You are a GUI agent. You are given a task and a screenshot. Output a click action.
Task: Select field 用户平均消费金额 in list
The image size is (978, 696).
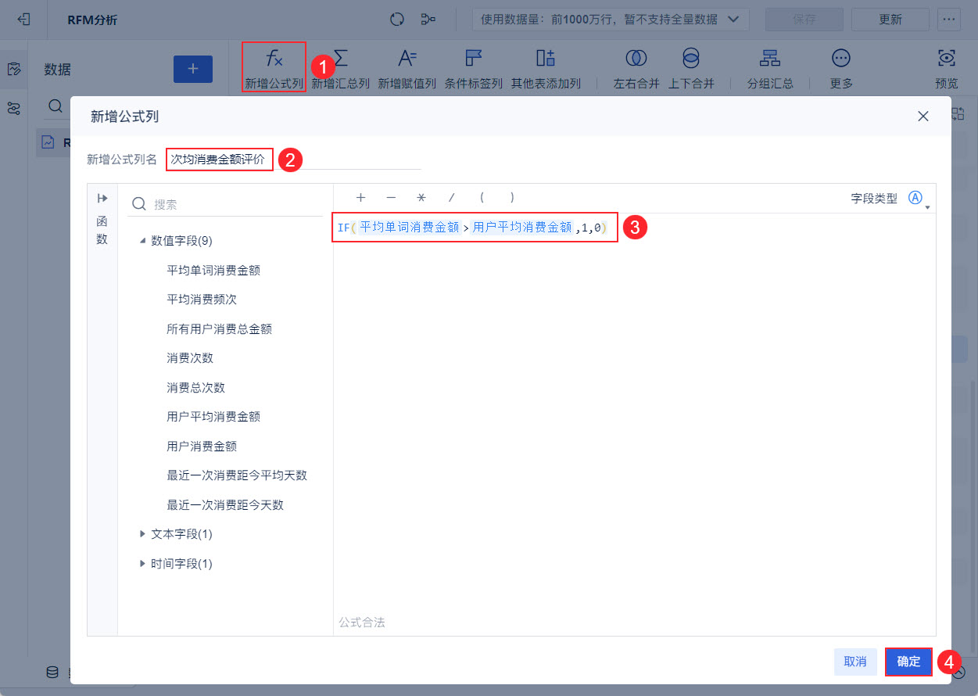[x=213, y=417]
